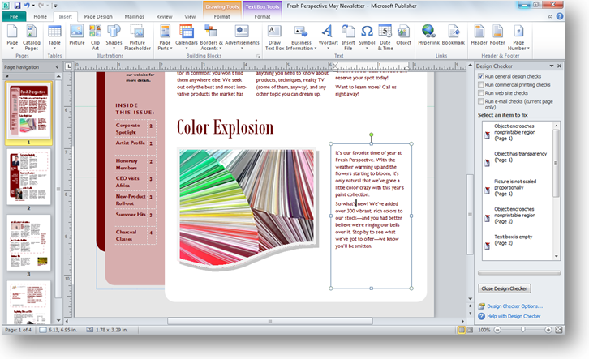The image size is (589, 359).
Task: Minimize the ribbon with caret arrow
Action: point(550,16)
